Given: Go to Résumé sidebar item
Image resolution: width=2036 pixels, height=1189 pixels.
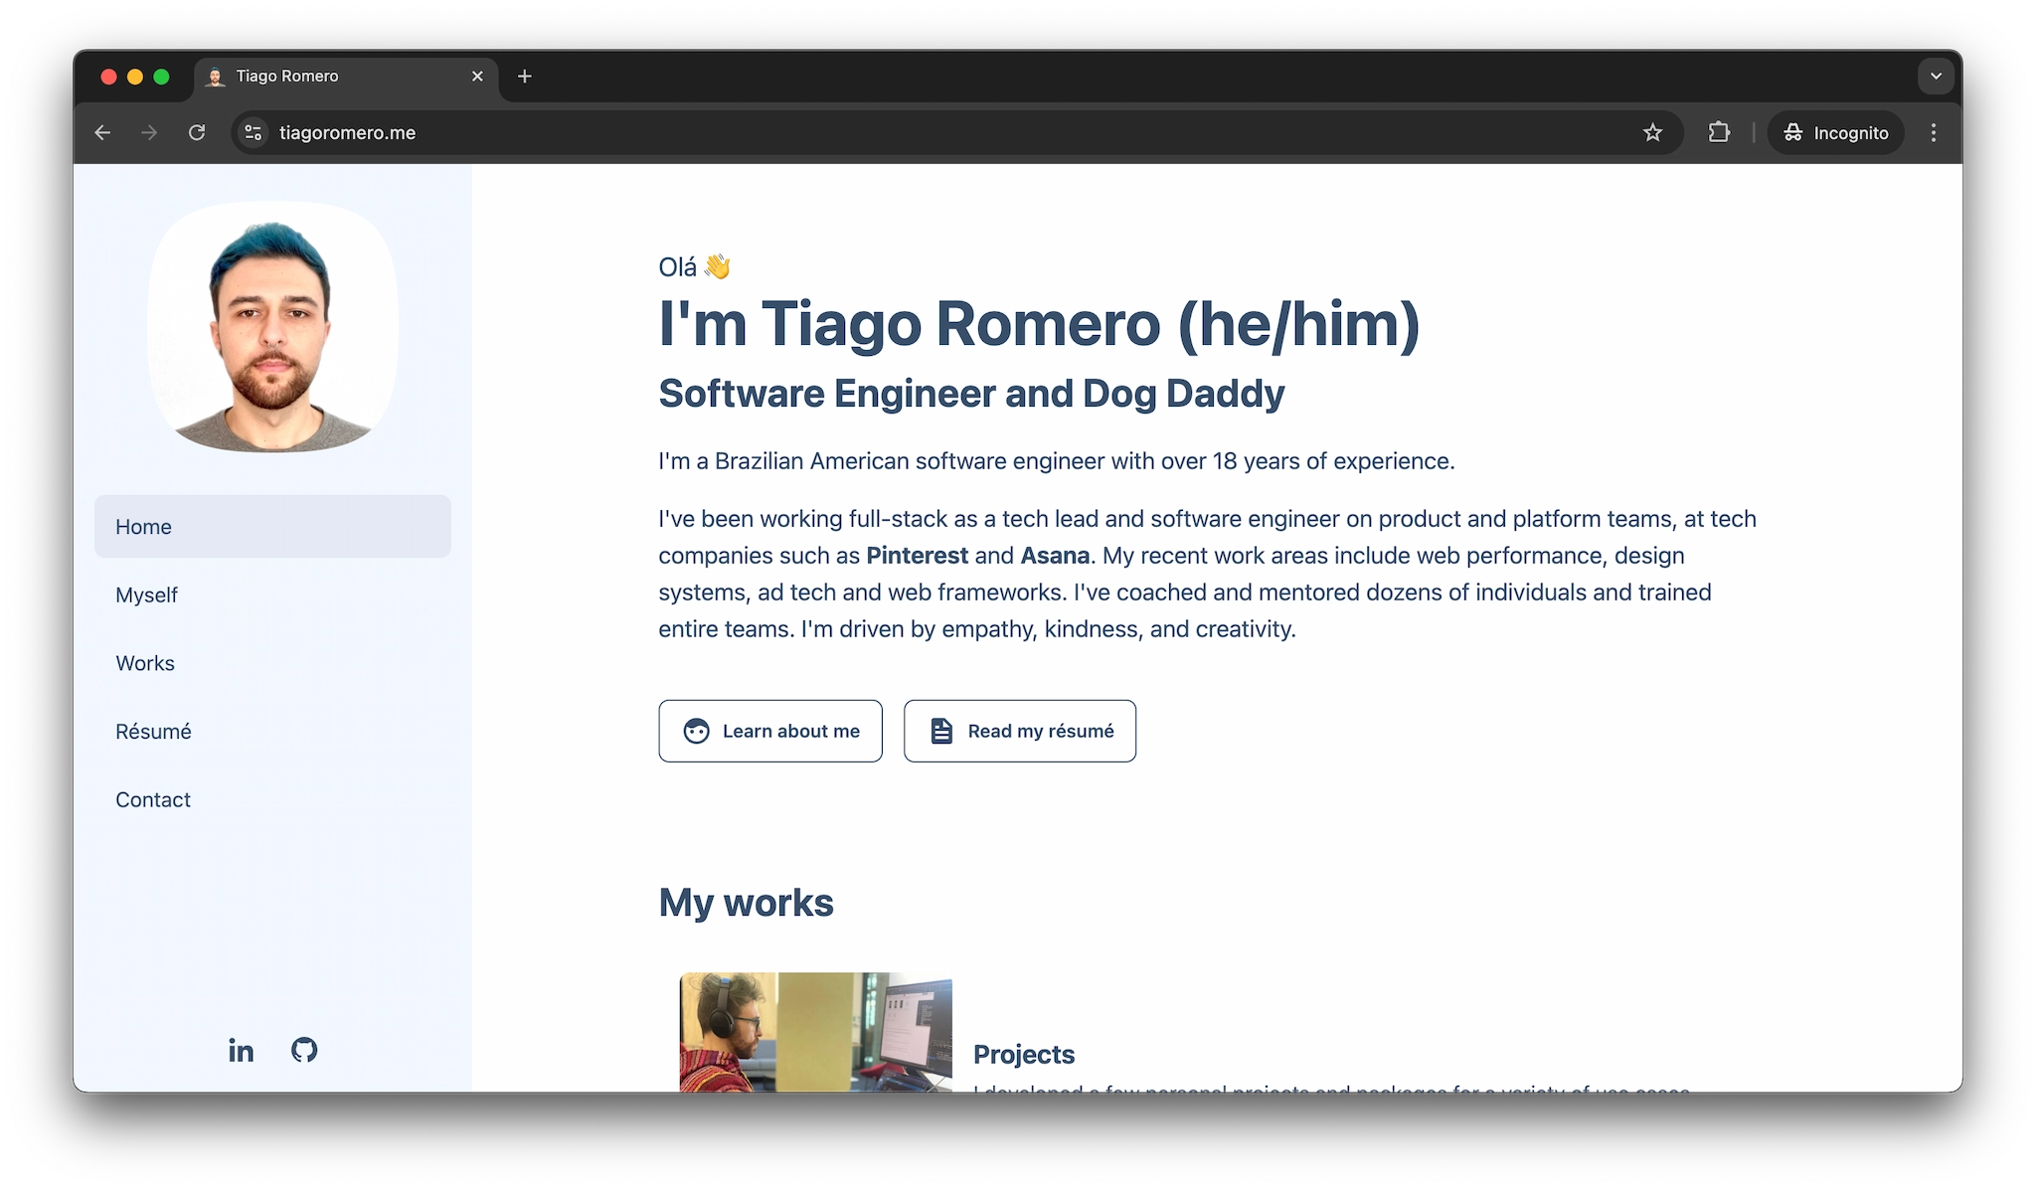Looking at the screenshot, I should pyautogui.click(x=153, y=732).
